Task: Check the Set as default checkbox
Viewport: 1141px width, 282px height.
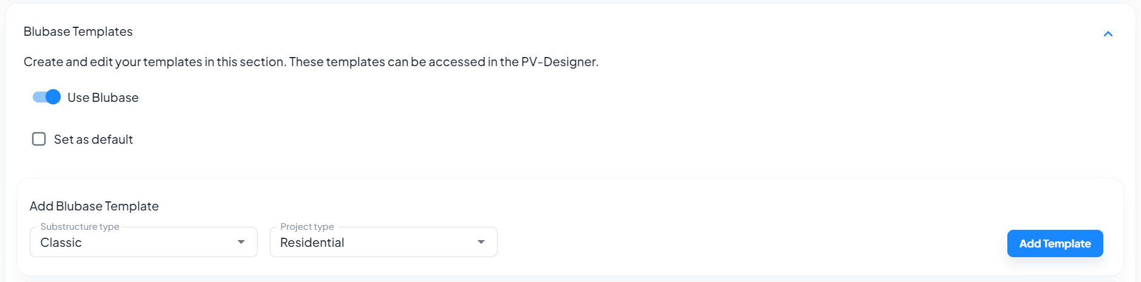Action: pos(39,139)
